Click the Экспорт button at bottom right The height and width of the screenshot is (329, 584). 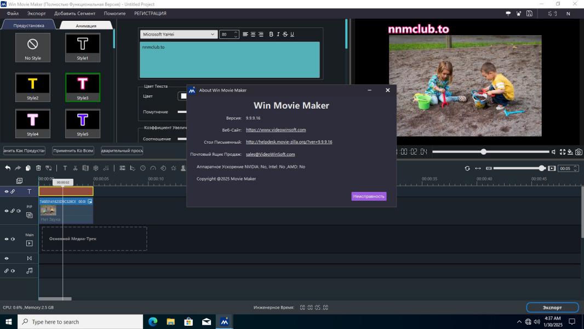click(552, 308)
